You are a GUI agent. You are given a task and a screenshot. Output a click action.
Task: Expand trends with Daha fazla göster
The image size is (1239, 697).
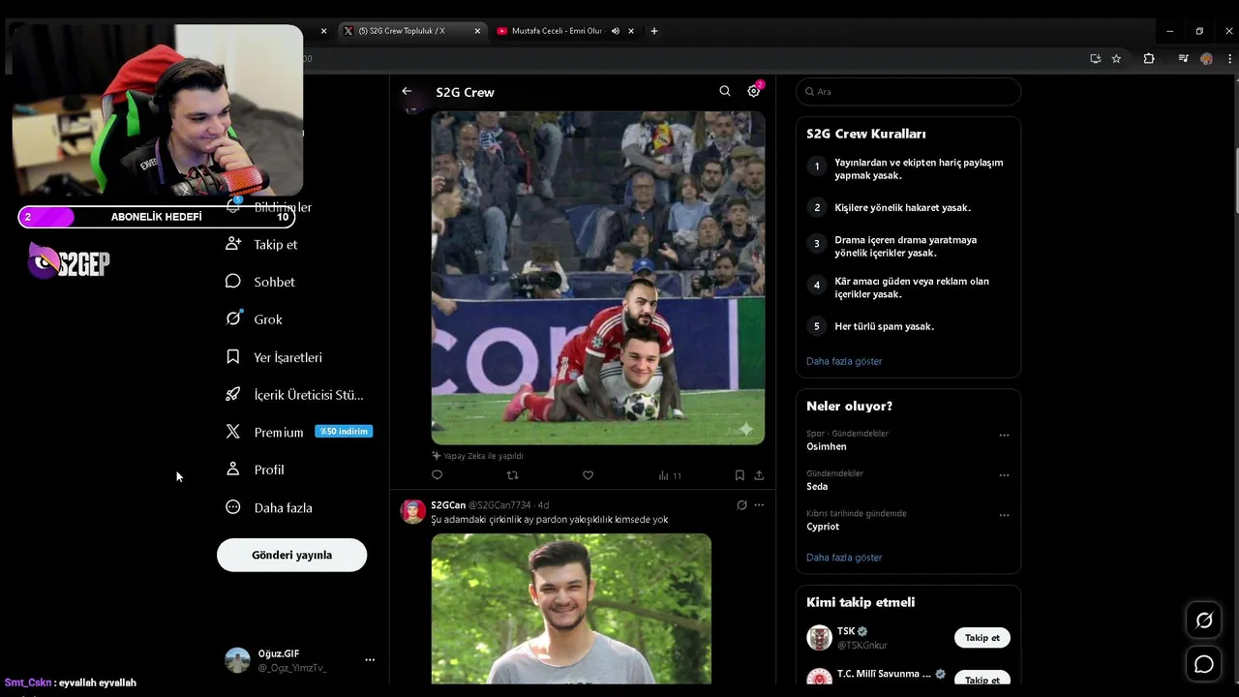[844, 558]
